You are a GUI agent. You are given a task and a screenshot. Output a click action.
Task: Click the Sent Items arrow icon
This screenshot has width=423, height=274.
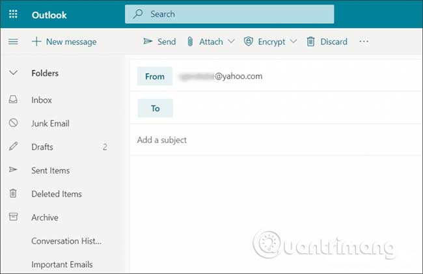coord(13,169)
